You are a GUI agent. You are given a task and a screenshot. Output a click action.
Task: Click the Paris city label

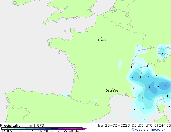[102, 40]
